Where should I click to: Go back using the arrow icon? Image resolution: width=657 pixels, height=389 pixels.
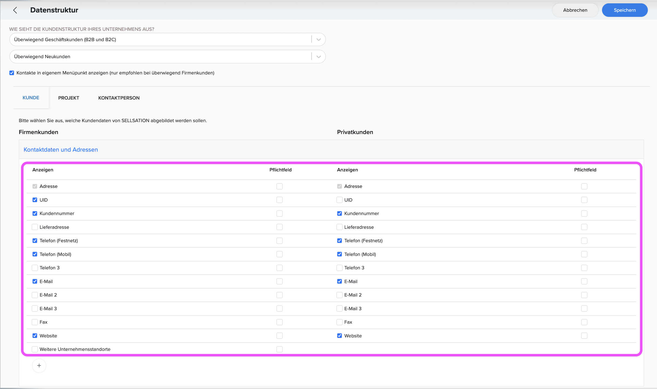[x=15, y=10]
